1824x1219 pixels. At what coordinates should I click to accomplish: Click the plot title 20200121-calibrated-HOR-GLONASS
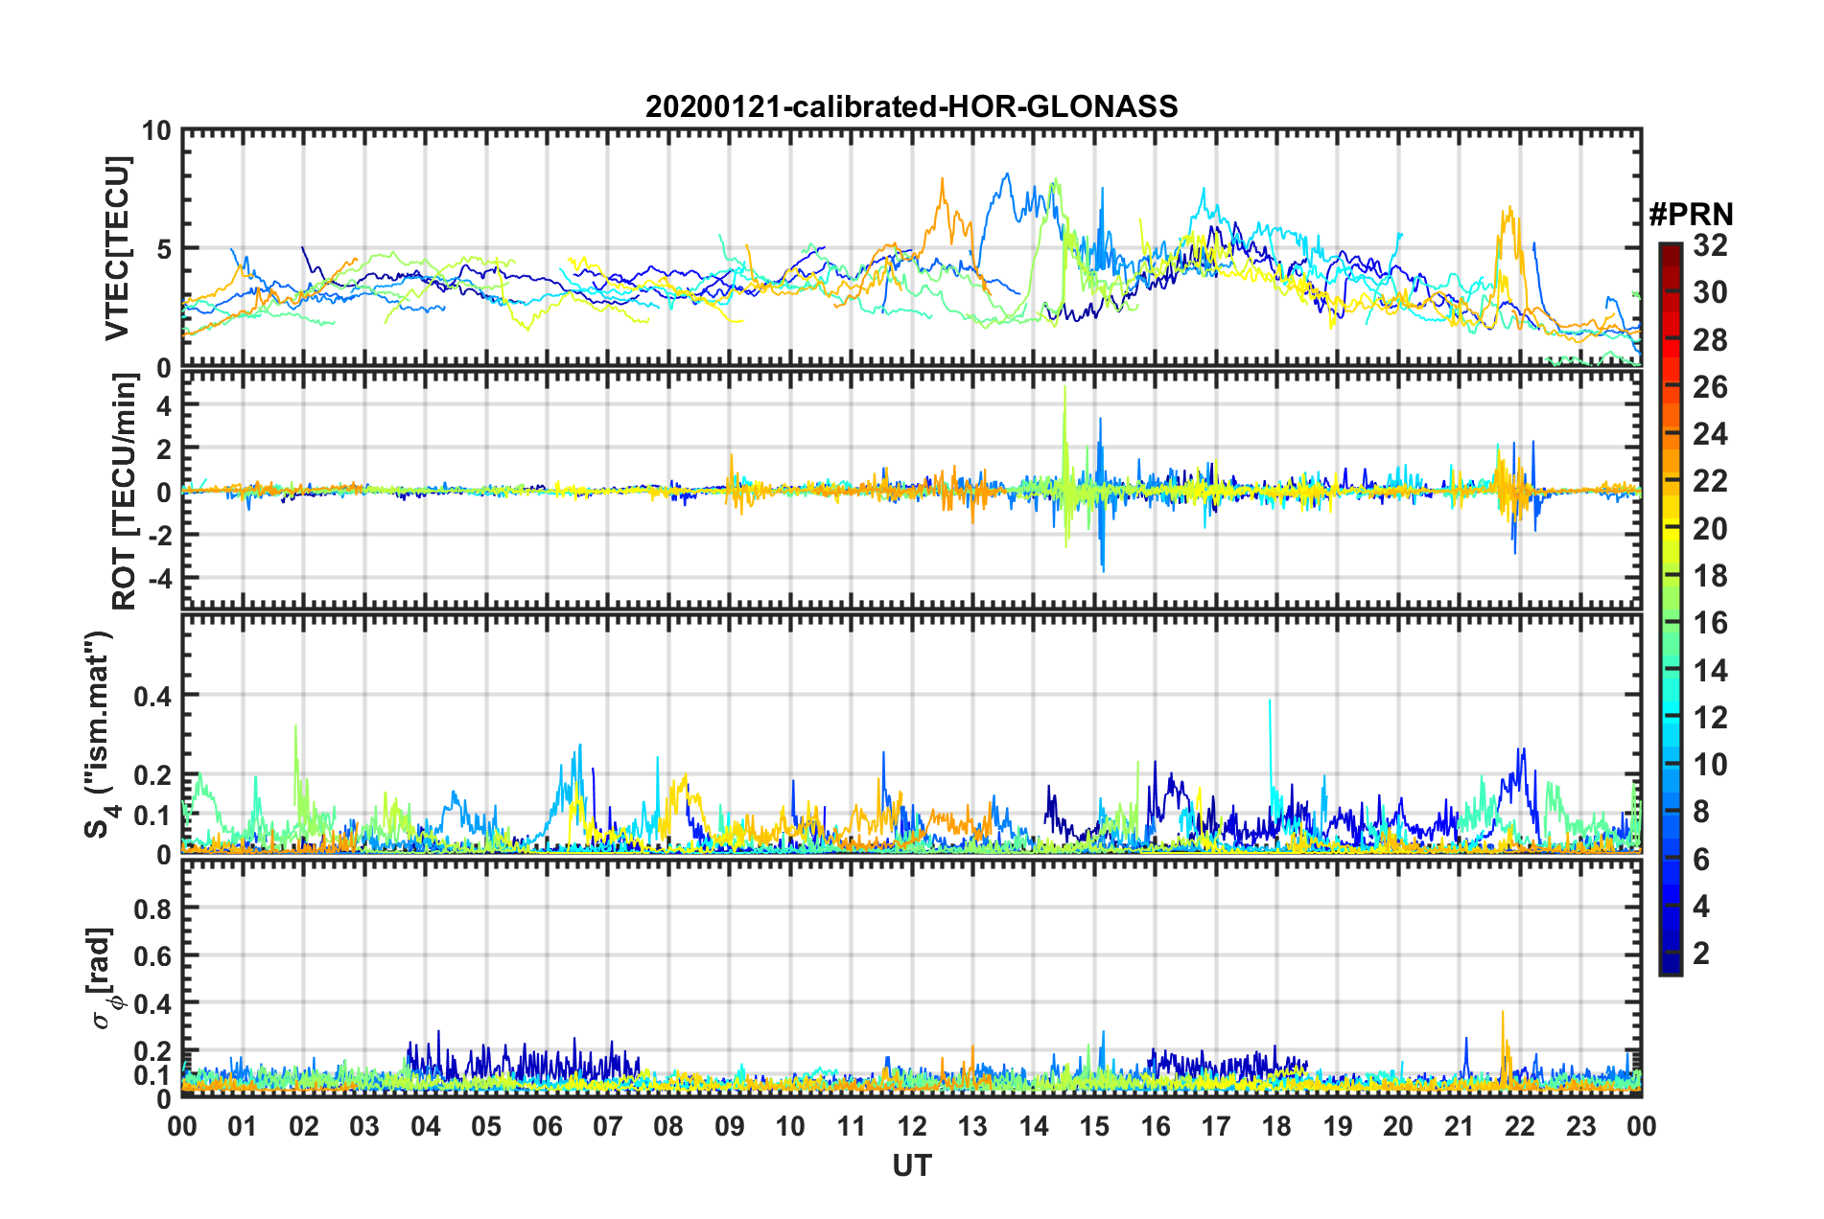point(911,105)
